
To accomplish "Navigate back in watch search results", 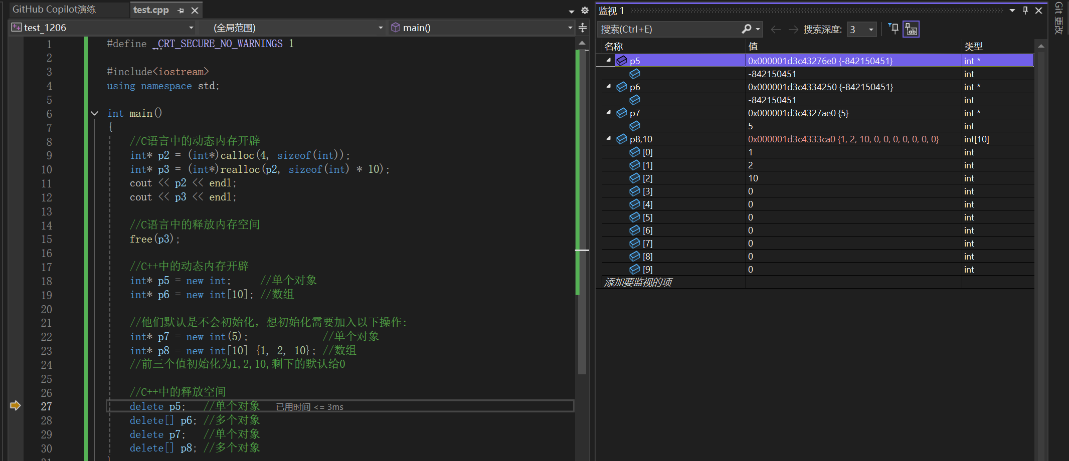I will (776, 29).
